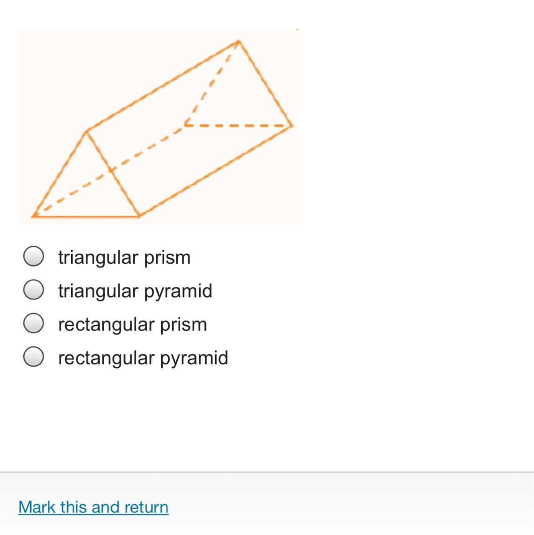Click the bottom-left vertex of the figure
This screenshot has width=534, height=535.
[x=33, y=216]
